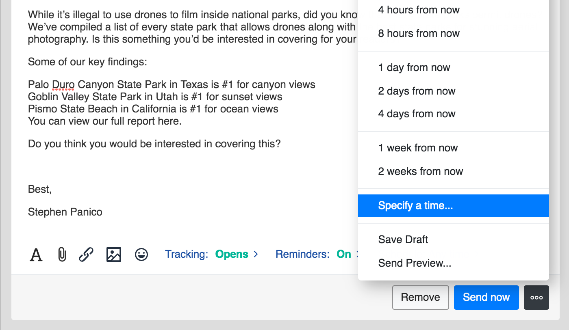Click the insert image icon
The image size is (569, 330).
(x=114, y=255)
